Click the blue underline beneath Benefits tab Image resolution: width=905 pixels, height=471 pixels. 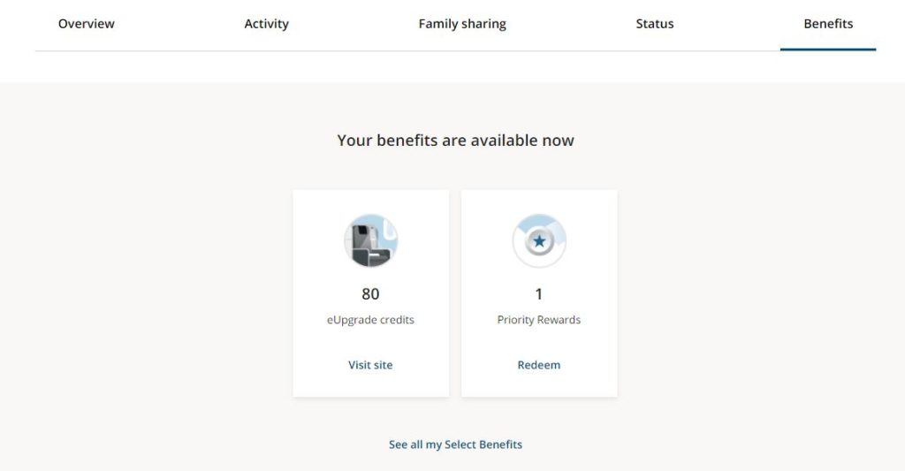pyautogui.click(x=828, y=49)
